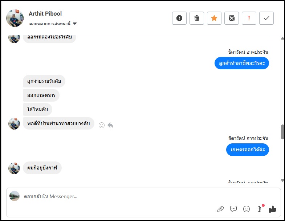Mark conversation as spam with octagon icon
The height and width of the screenshot is (221, 285).
coord(179,18)
